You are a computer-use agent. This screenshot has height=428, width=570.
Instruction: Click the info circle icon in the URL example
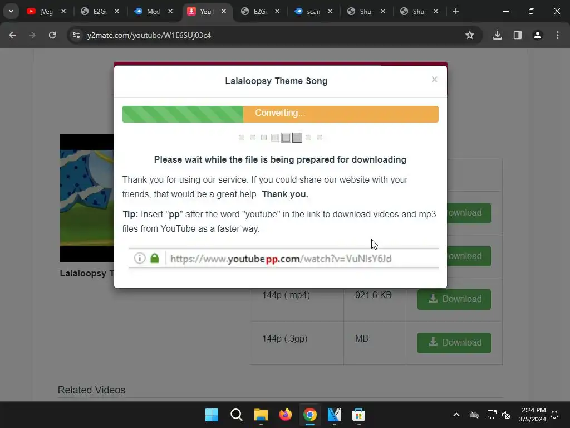(x=140, y=259)
